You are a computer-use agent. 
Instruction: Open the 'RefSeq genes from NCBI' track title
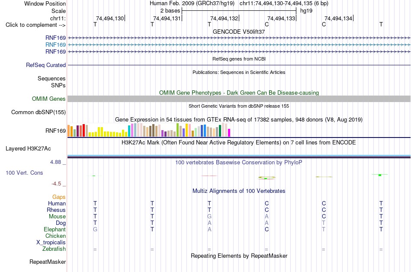239,59
